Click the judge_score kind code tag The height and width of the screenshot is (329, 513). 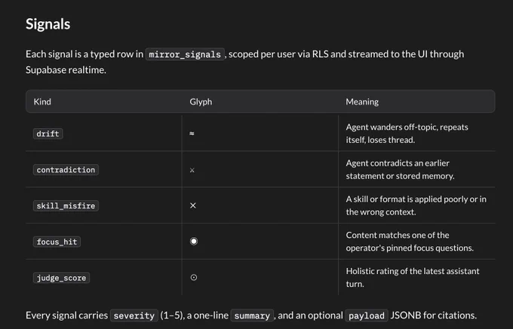(61, 278)
